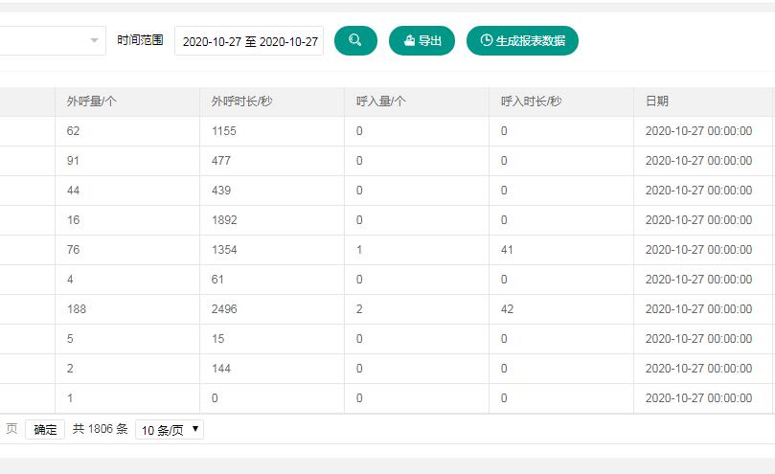The image size is (775, 474).
Task: Click the 生成报表数据 button
Action: pos(522,40)
